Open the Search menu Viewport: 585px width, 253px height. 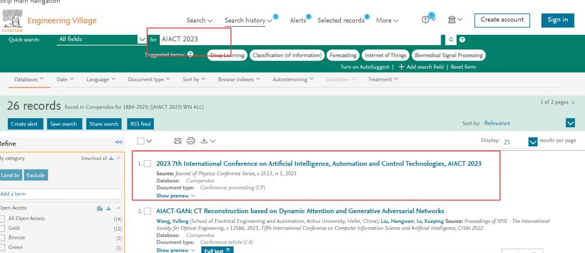199,21
